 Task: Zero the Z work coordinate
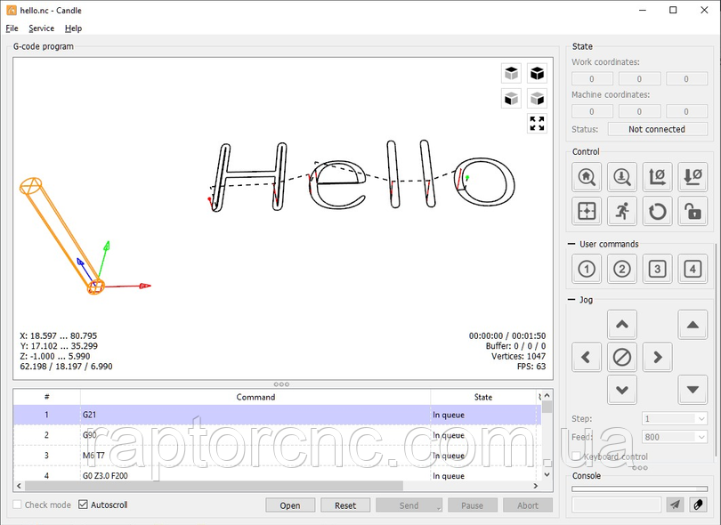(692, 177)
